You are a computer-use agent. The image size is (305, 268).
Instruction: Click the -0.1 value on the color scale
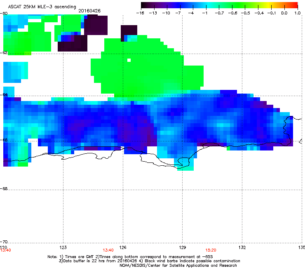coord(272,13)
